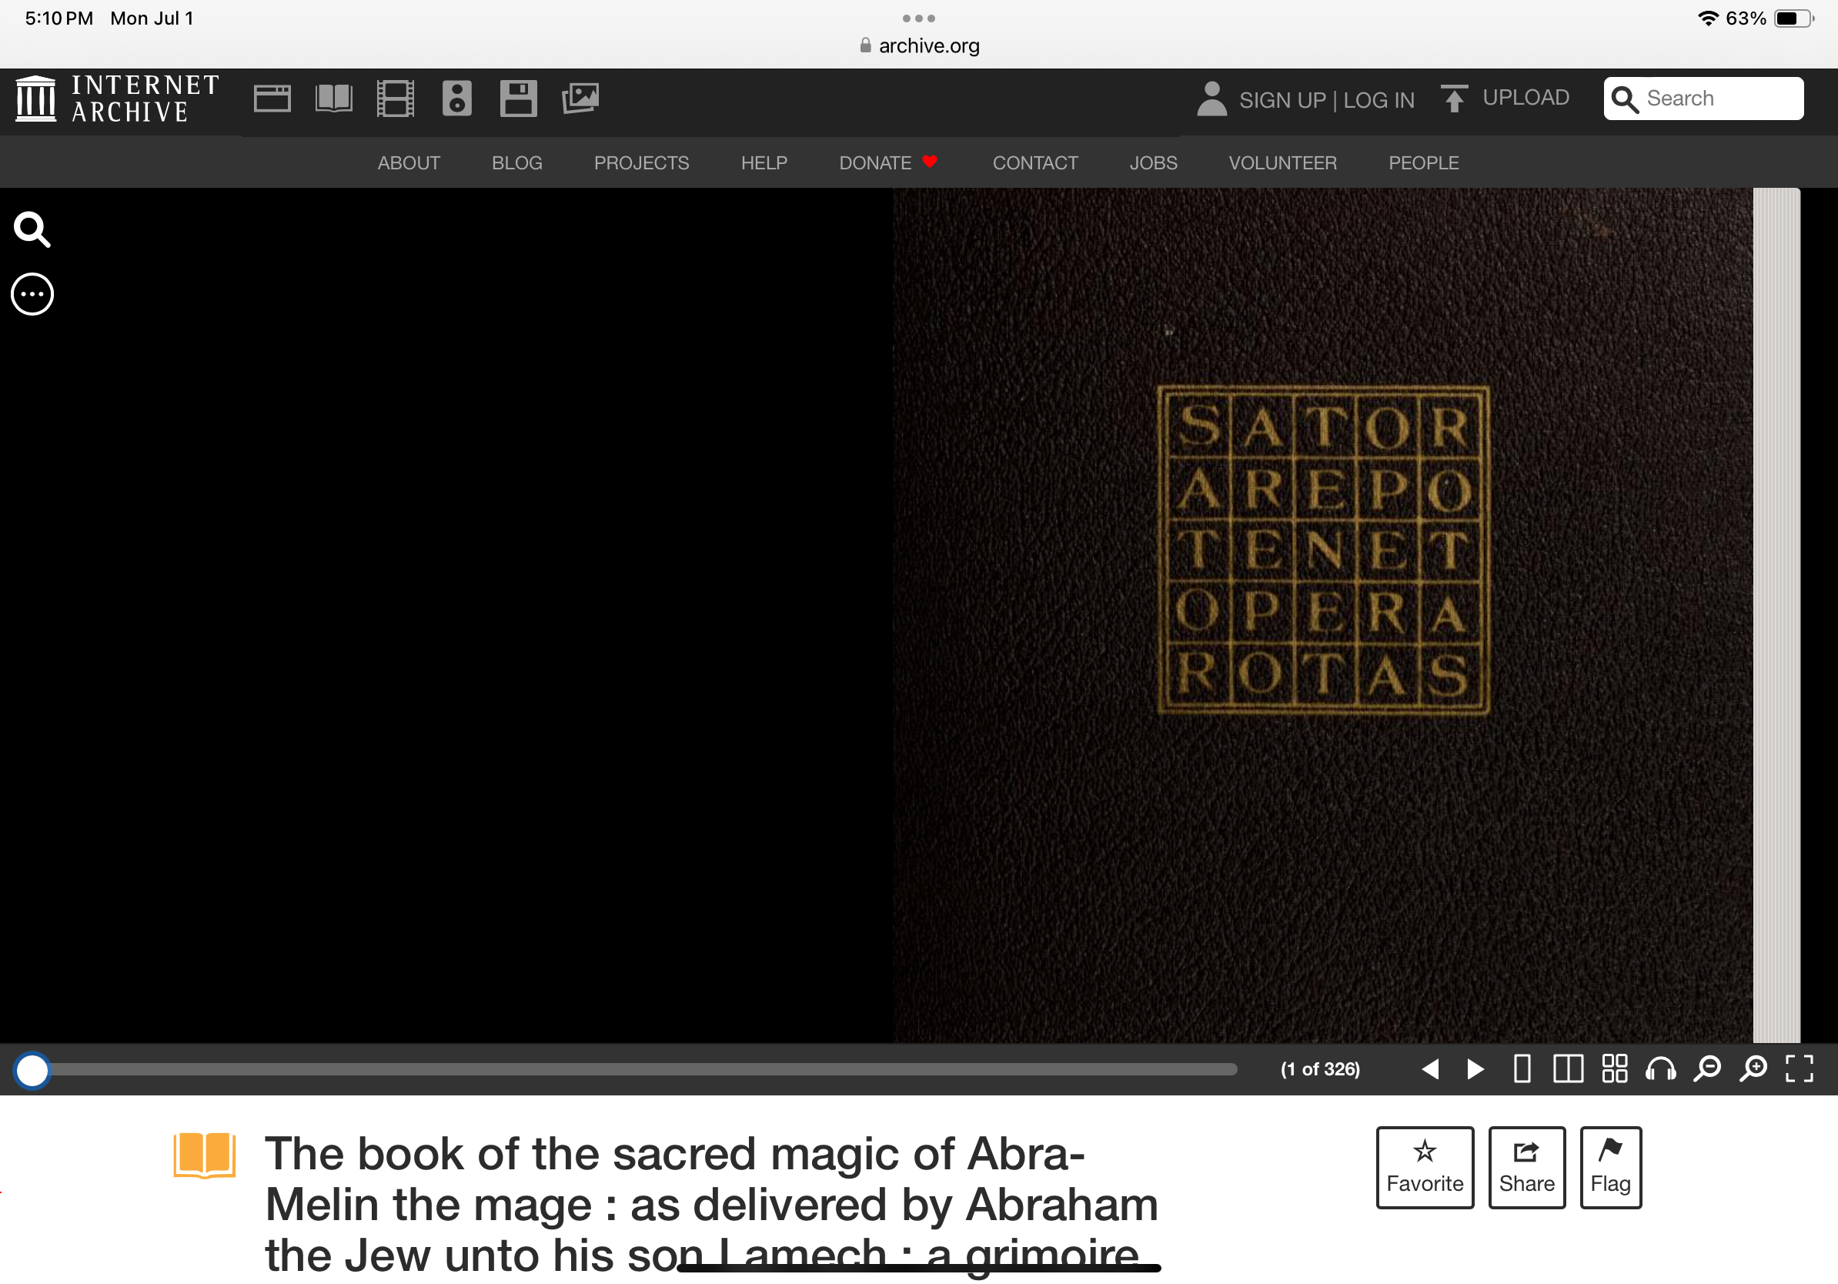Viewport: 1838px width, 1284px height.
Task: Open the Software floppy disk icon
Action: (x=519, y=99)
